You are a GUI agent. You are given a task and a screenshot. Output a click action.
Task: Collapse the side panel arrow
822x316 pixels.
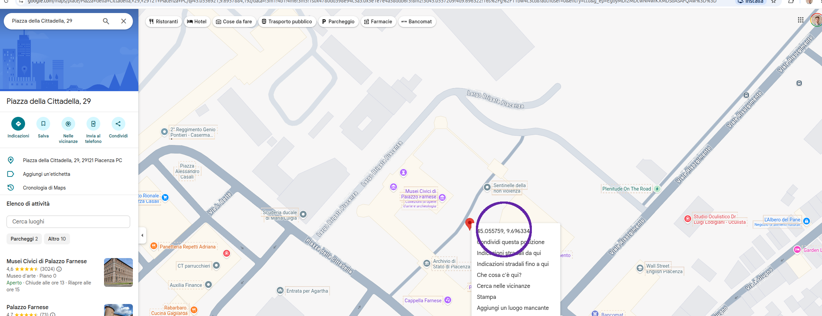(x=142, y=235)
